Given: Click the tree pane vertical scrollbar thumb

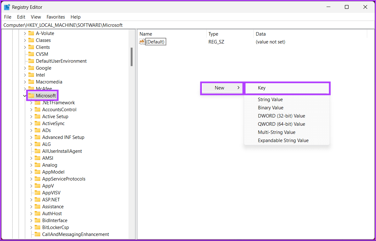Looking at the screenshot, I should tap(131, 57).
